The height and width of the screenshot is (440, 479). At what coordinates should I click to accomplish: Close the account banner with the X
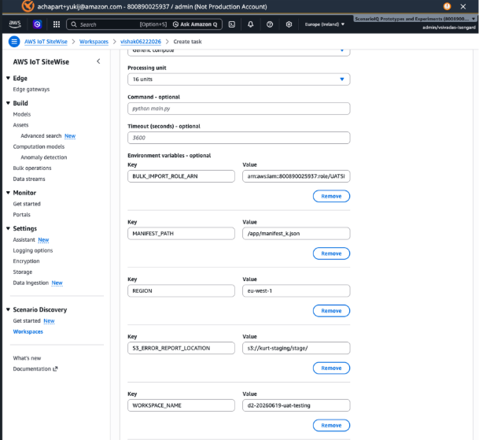click(463, 6)
